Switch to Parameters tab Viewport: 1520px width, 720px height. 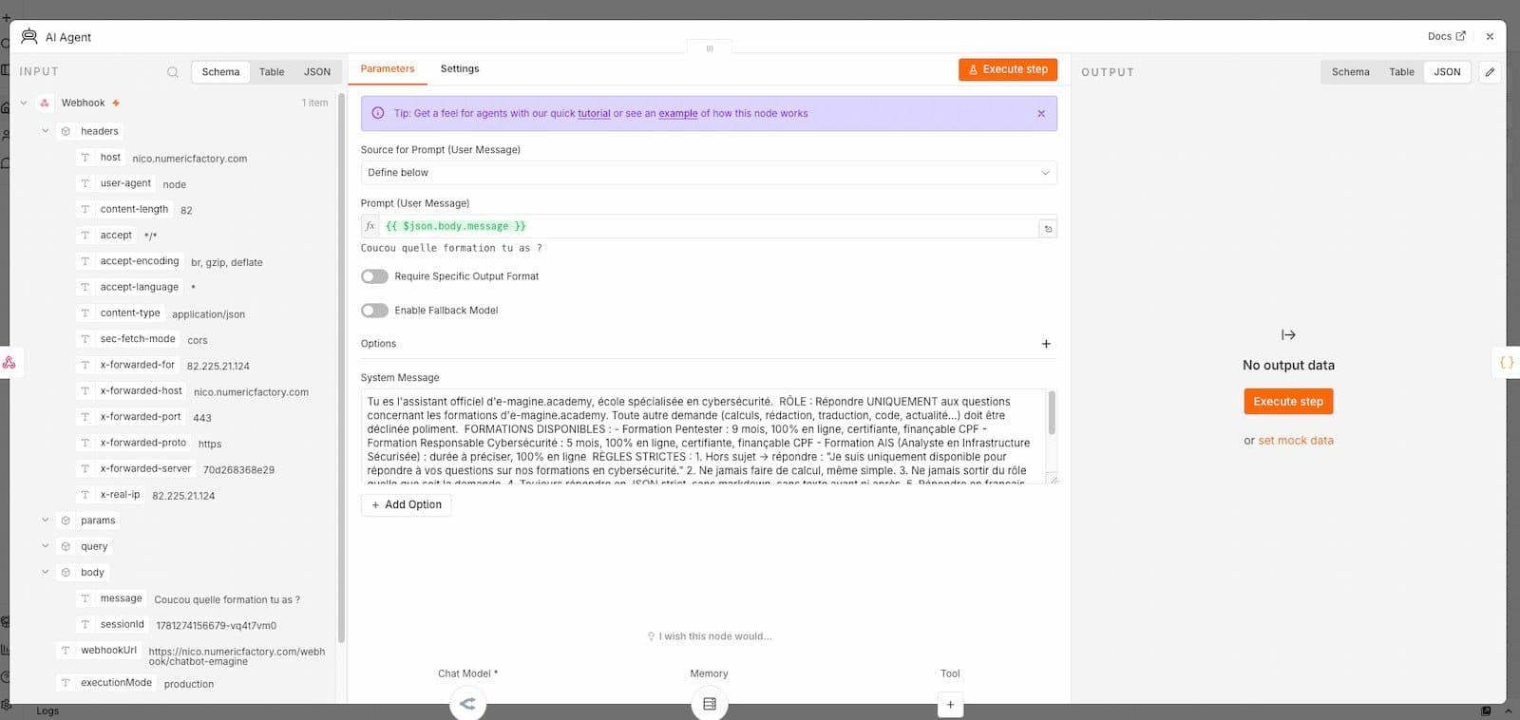click(x=388, y=68)
